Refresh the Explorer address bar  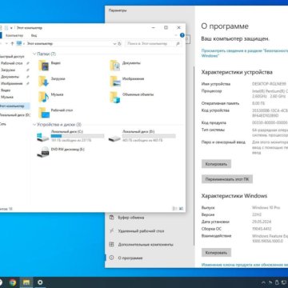point(119,43)
